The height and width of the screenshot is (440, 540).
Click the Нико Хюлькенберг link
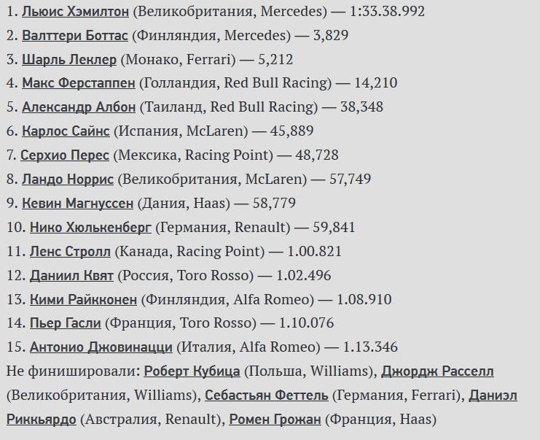(90, 228)
